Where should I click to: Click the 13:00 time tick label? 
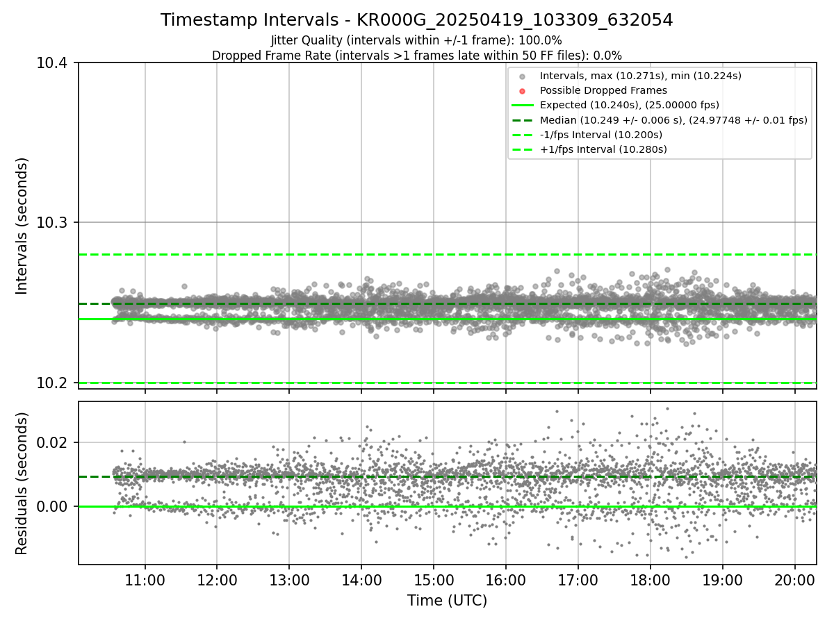pos(289,579)
